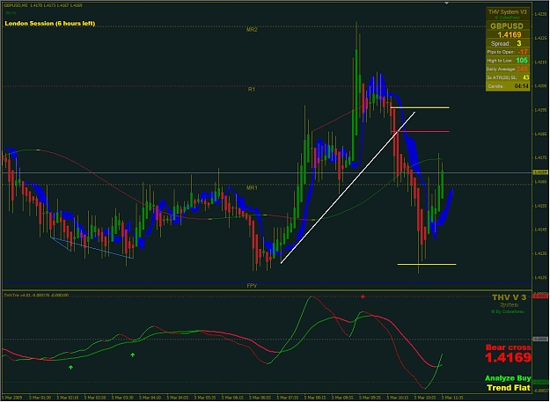The width and height of the screenshot is (550, 402).
Task: Click the red 'Bear cross' signal text
Action: [509, 347]
